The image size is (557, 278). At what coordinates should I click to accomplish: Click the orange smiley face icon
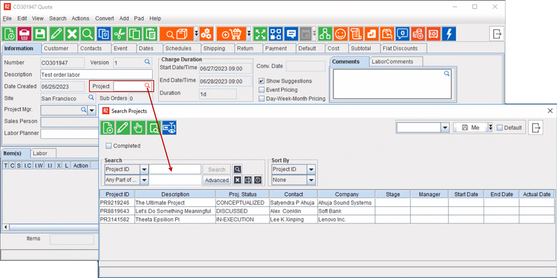pyautogui.click(x=340, y=34)
